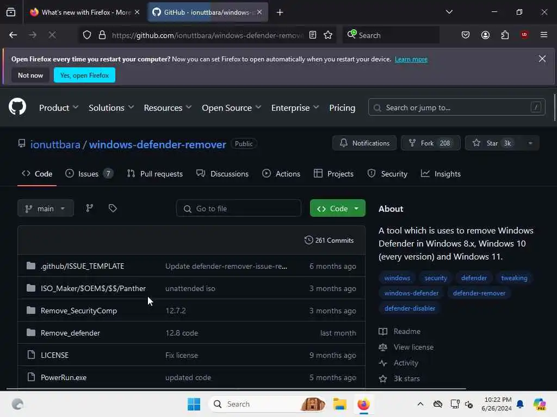This screenshot has width=557, height=417.
Task: Toggle reader view icon in address bar
Action: click(313, 35)
